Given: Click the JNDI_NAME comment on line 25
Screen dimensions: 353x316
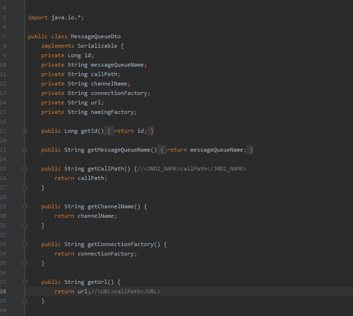Looking at the screenshot, I should click(192, 169).
